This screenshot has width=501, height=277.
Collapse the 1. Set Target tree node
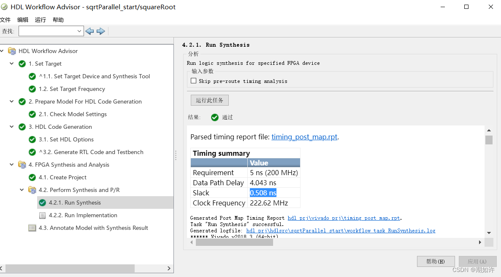coord(11,64)
